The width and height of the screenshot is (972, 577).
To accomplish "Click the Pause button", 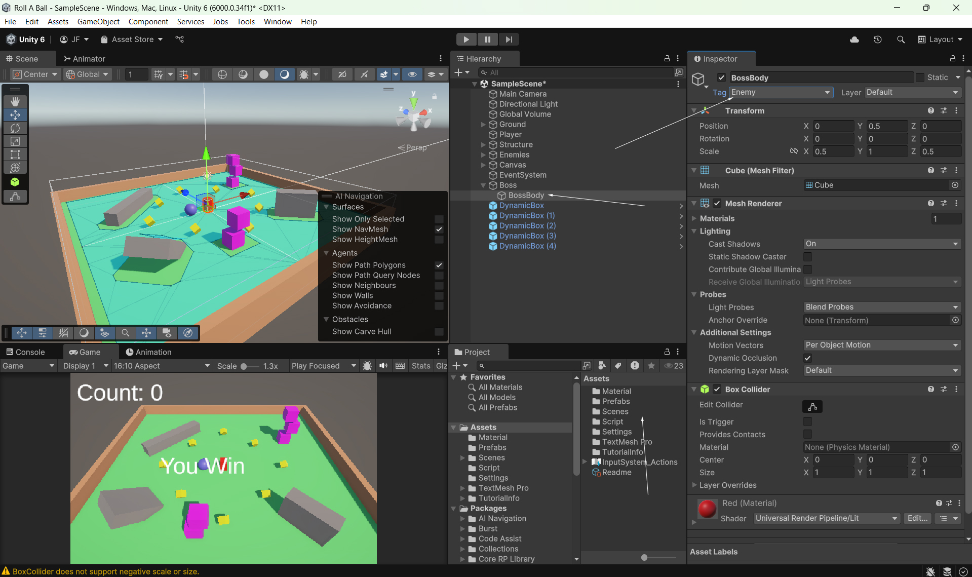I will click(487, 40).
